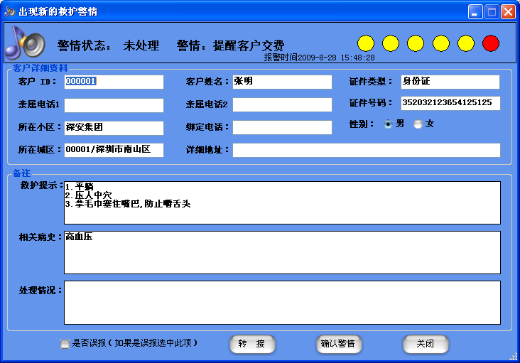Click the empty 亲属电话2 input field

click(x=282, y=104)
